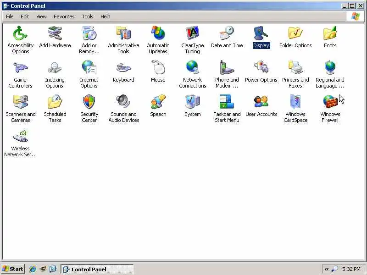Open the Wireless Network Setup icon
Image resolution: width=367 pixels, height=275 pixels.
pyautogui.click(x=20, y=136)
